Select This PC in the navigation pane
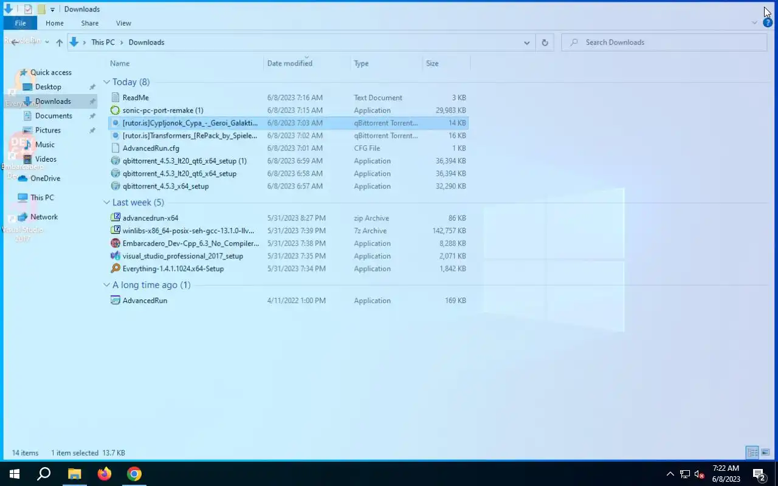 point(42,197)
